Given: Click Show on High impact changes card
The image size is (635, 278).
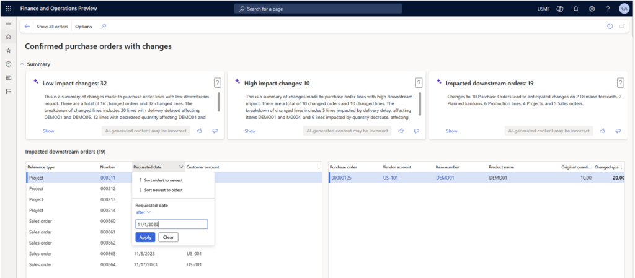Looking at the screenshot, I should pos(250,131).
